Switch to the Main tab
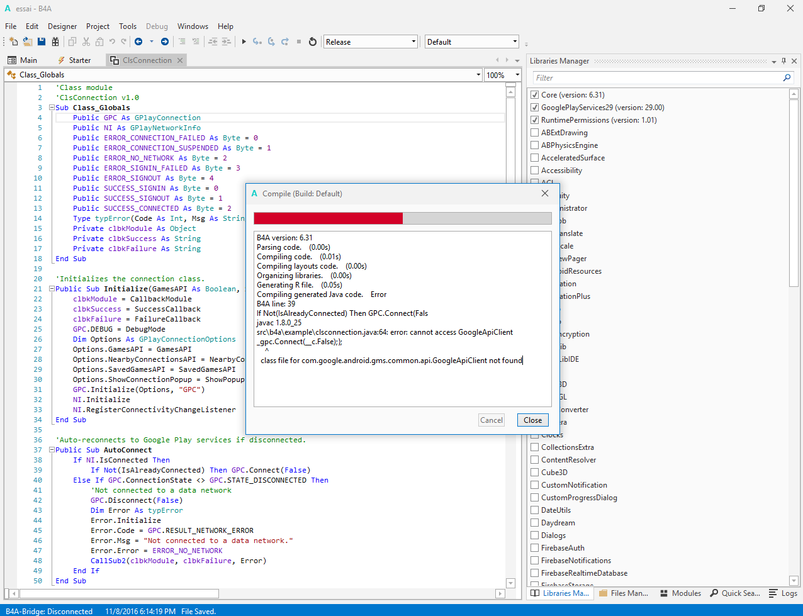Viewport: 803px width, 616px height. pos(23,60)
